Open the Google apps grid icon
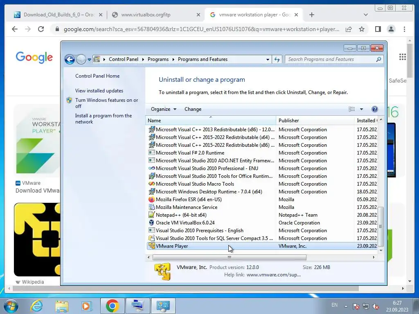The width and height of the screenshot is (419, 314). point(403,56)
